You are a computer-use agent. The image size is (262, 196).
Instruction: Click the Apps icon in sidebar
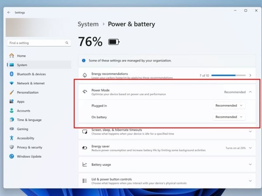(11, 101)
